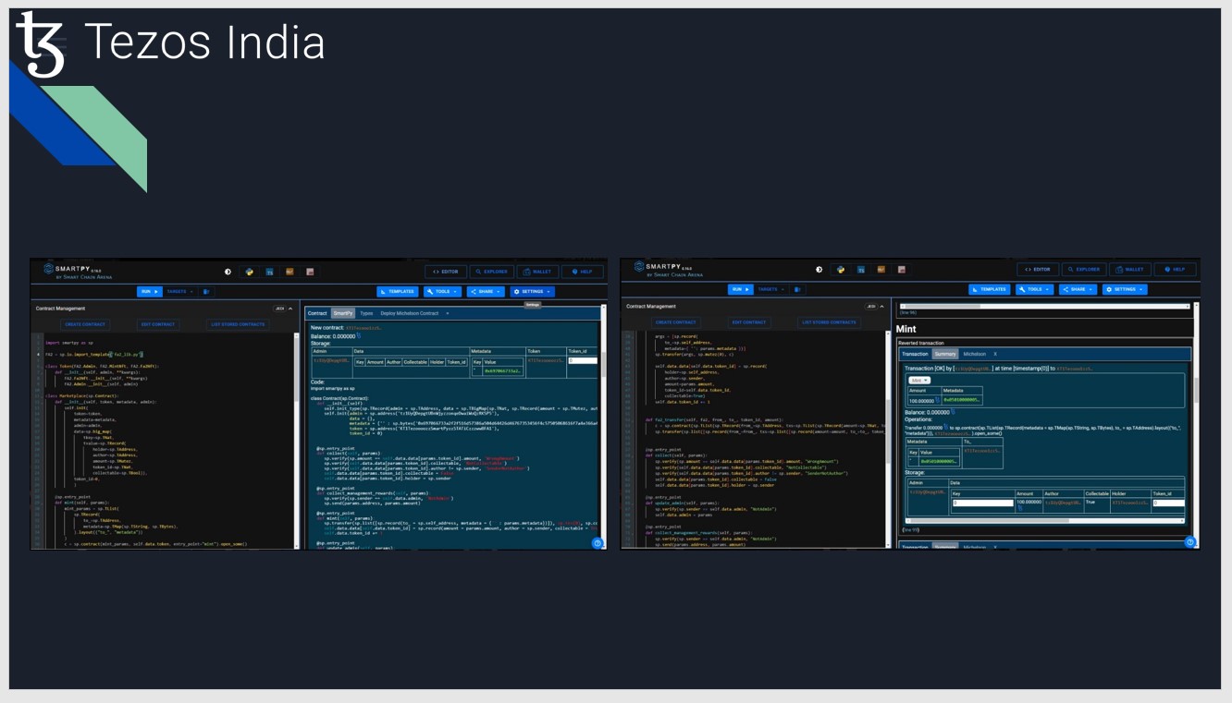Toggle theme contrast icon in left screenshot

(228, 272)
